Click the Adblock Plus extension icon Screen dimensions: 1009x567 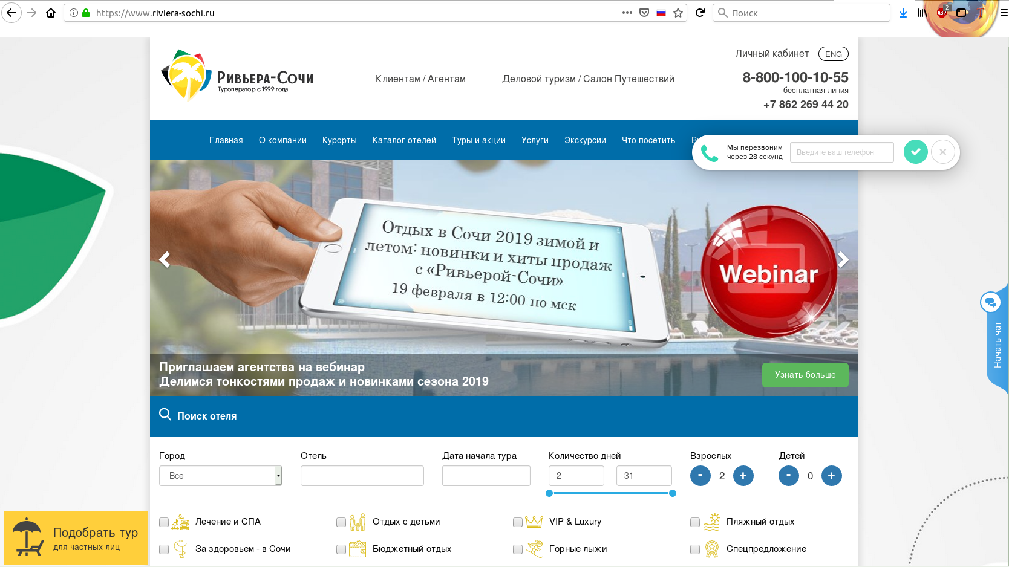point(942,11)
